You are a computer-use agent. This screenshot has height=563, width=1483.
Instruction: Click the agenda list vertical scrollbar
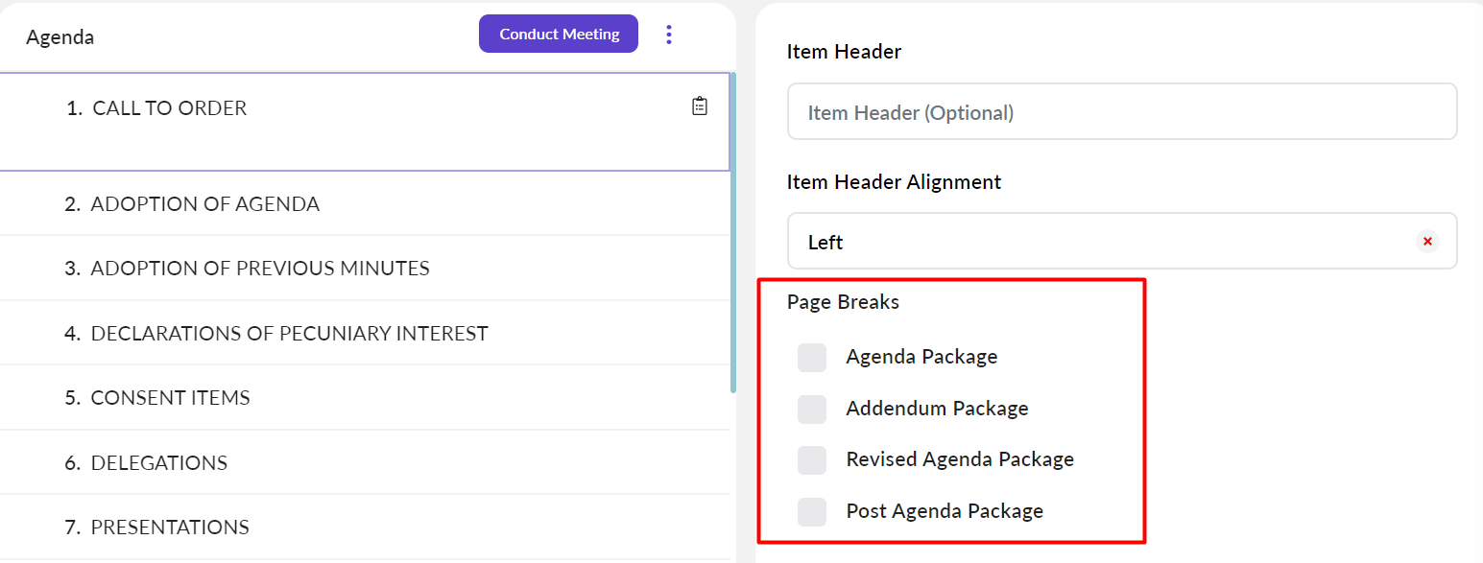point(733,230)
